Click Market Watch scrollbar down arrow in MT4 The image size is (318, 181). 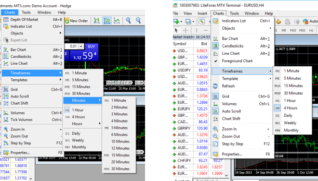coord(227,176)
